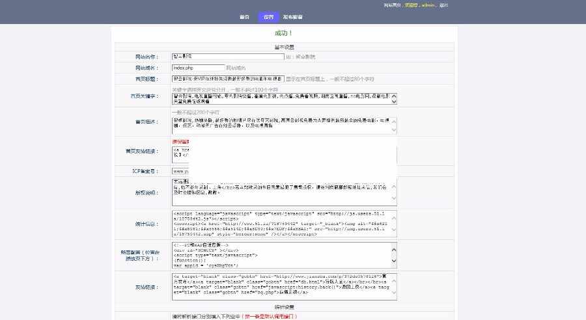Click the 首页关键字 label

click(x=145, y=96)
